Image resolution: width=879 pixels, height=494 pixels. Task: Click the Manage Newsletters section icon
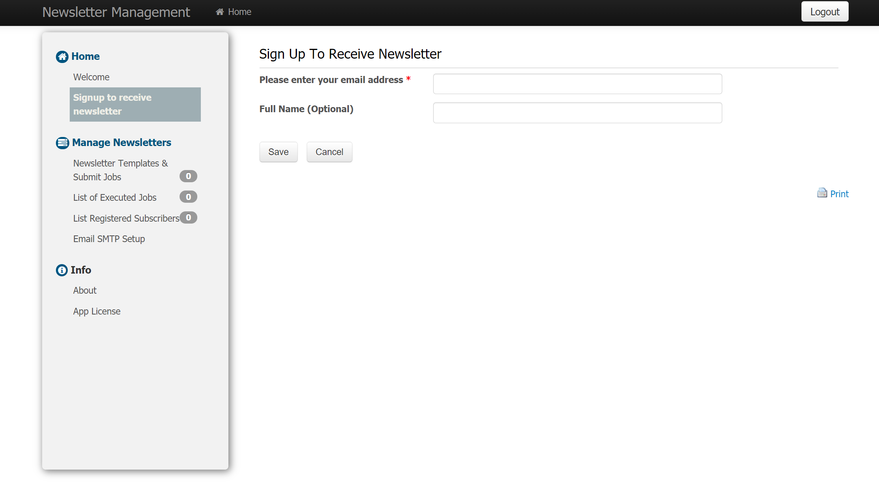tap(63, 143)
